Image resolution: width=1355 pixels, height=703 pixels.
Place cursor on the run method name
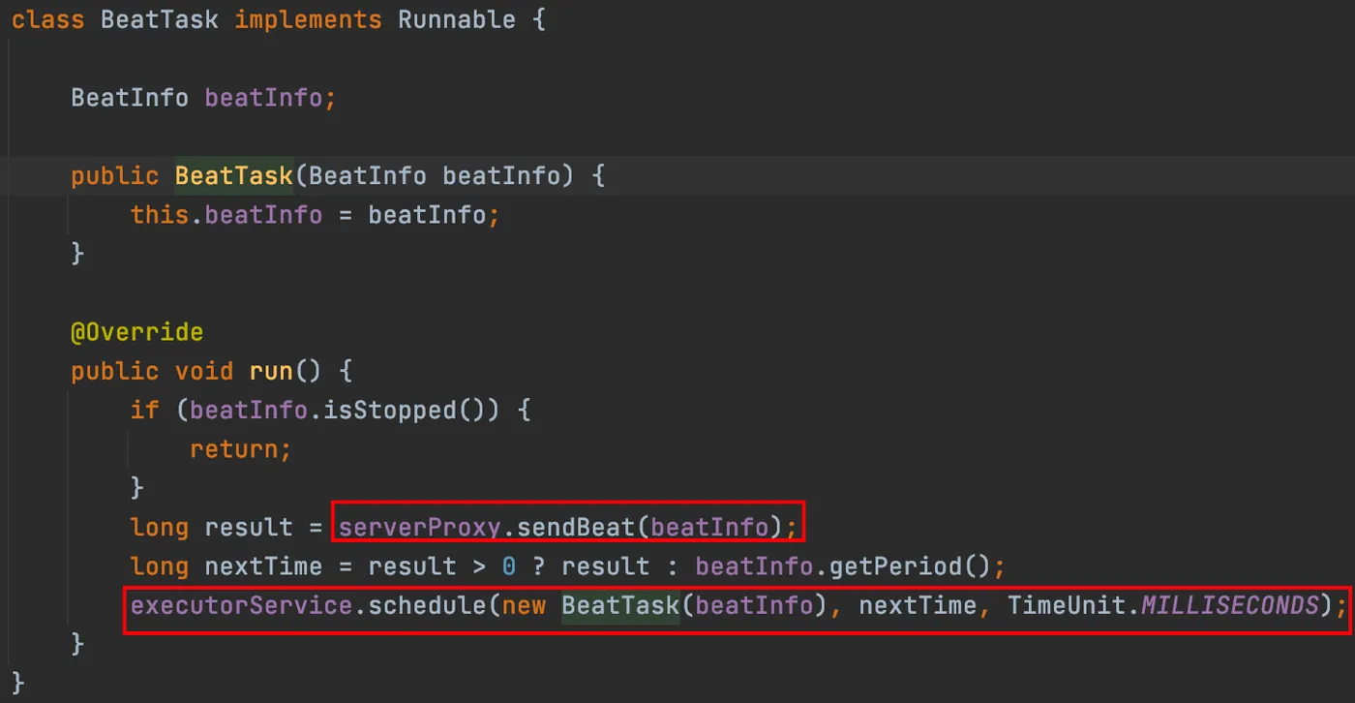click(x=270, y=371)
